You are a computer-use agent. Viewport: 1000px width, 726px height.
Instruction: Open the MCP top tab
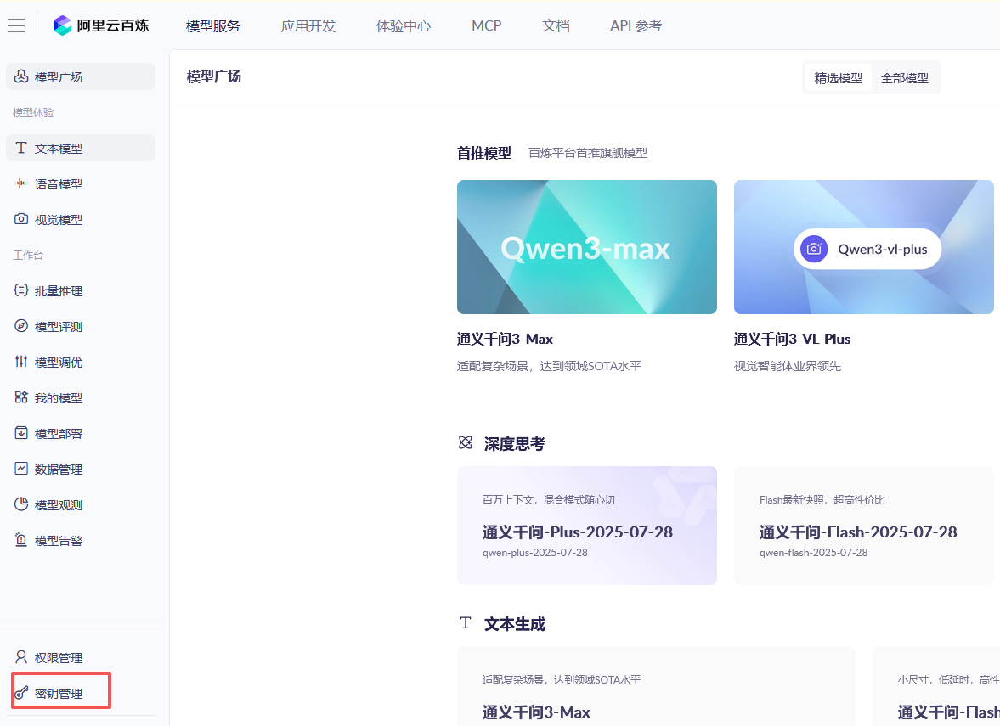487,26
